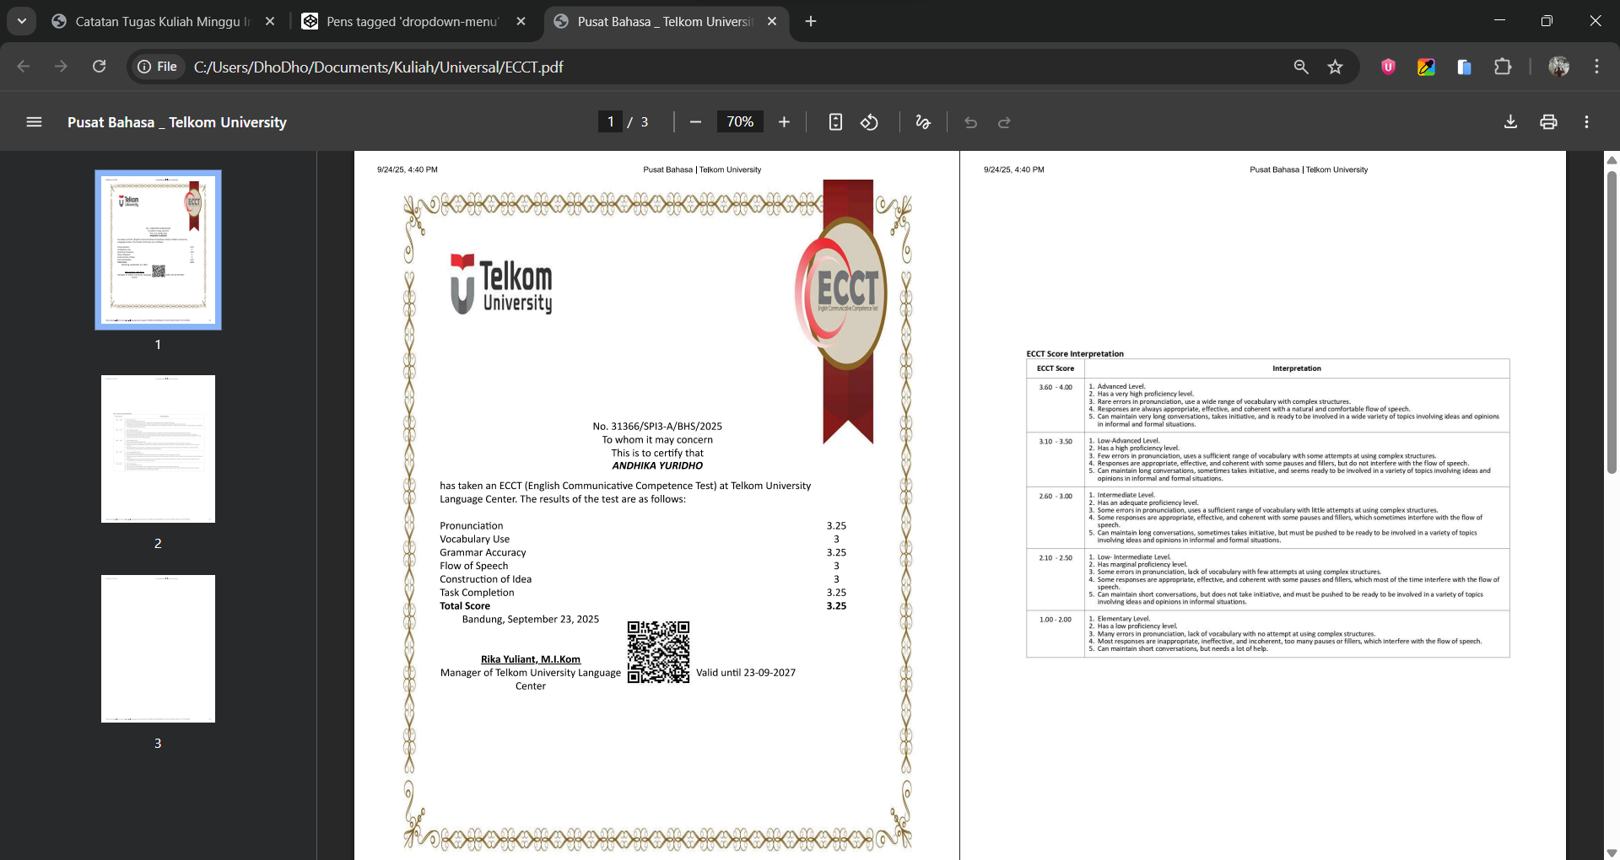Screen dimensions: 1620x860
Task: Click the 70% zoom level field
Action: [740, 122]
